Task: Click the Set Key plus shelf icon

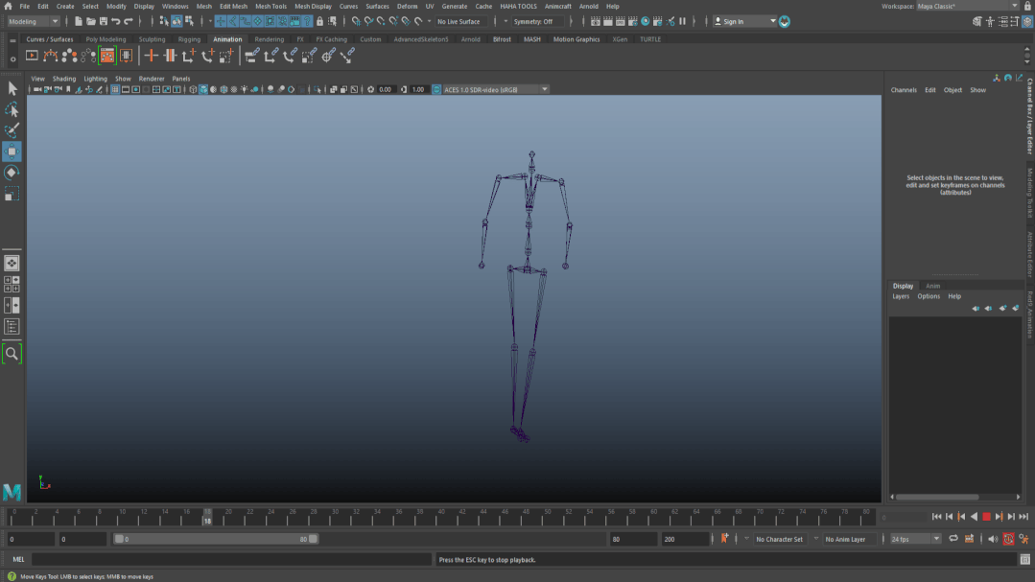Action: coord(151,56)
